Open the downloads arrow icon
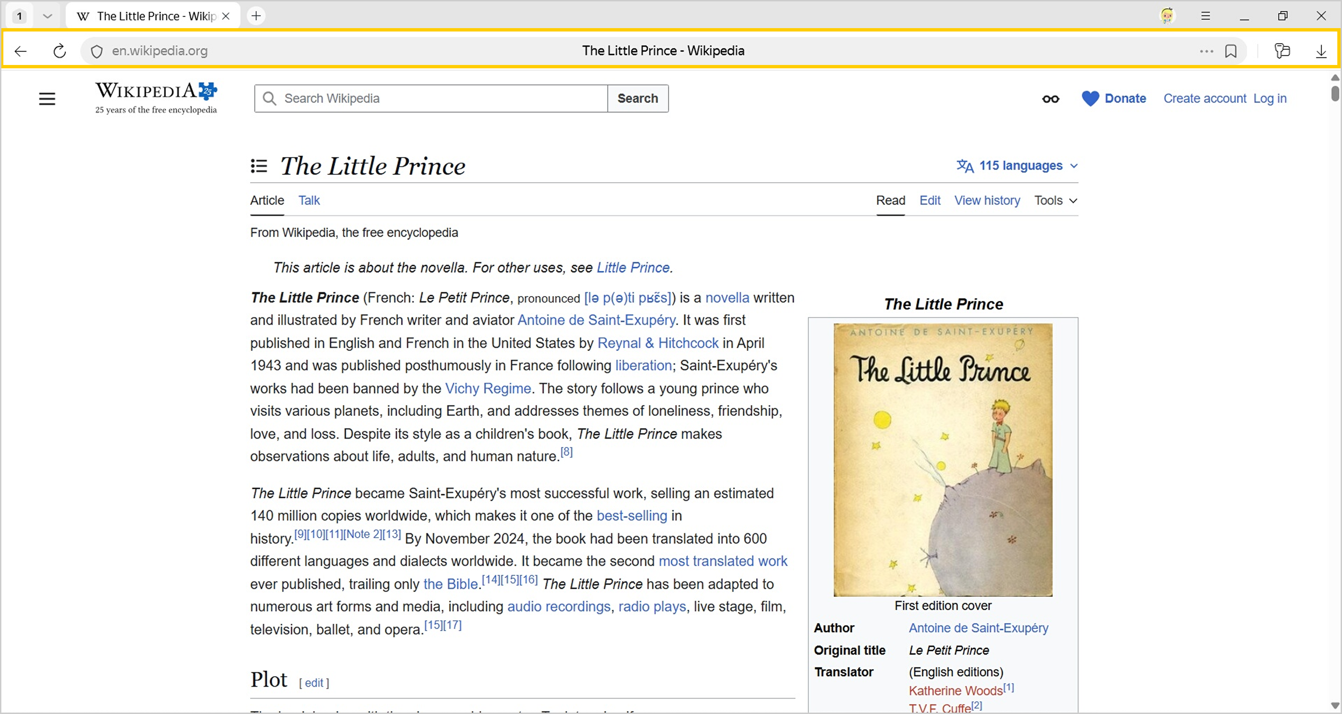The width and height of the screenshot is (1342, 714). pos(1322,51)
